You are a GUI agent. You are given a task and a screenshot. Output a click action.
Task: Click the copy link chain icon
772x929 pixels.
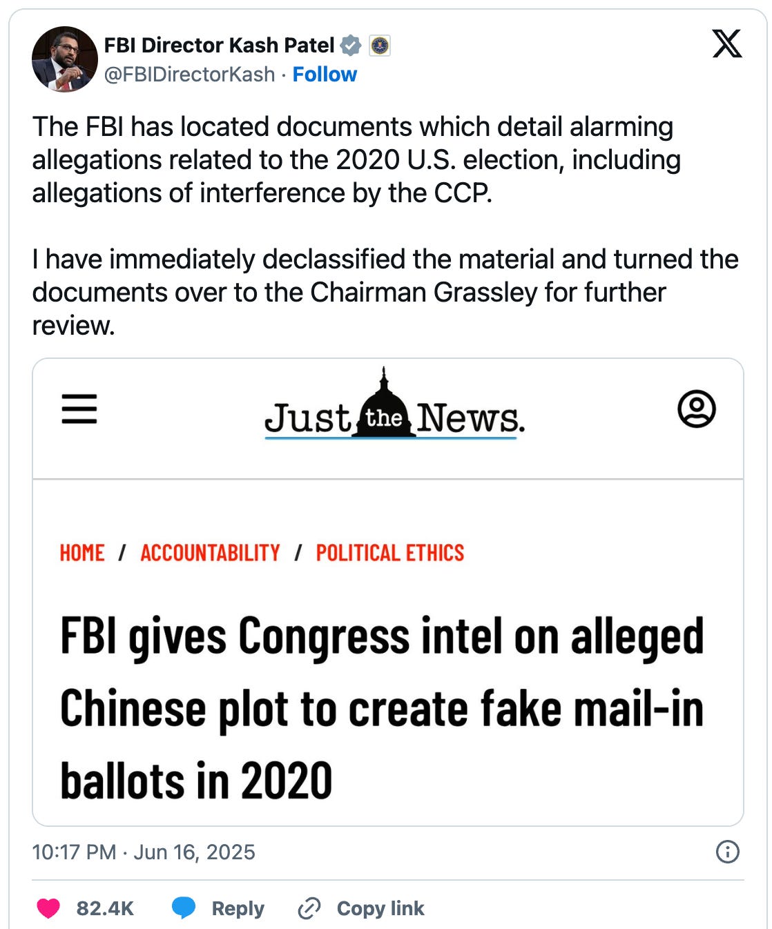pyautogui.click(x=309, y=908)
